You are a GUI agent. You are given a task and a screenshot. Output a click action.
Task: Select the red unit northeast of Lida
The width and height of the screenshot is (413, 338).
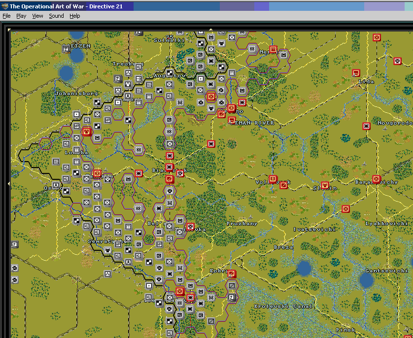pos(397,61)
